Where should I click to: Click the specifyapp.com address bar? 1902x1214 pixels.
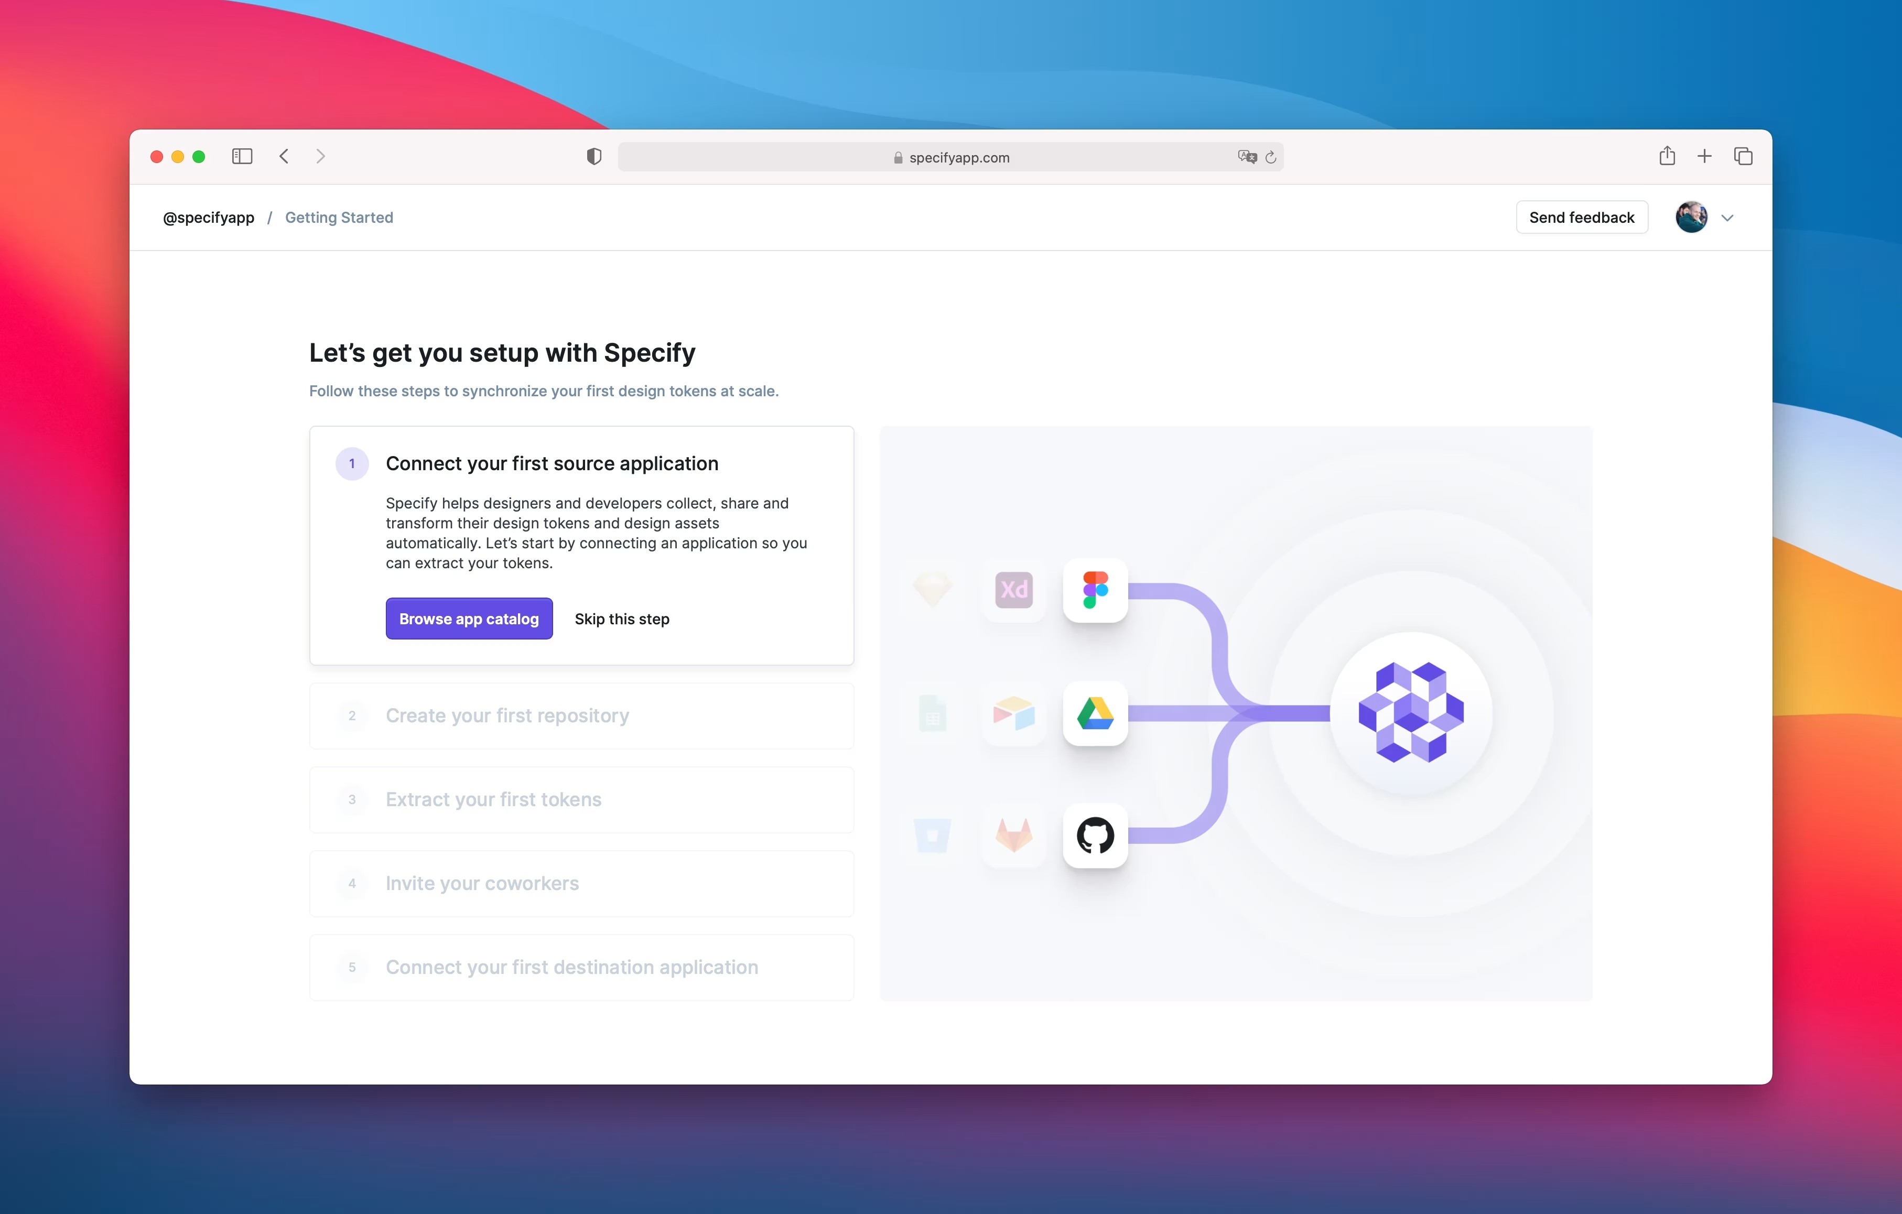[x=951, y=155]
